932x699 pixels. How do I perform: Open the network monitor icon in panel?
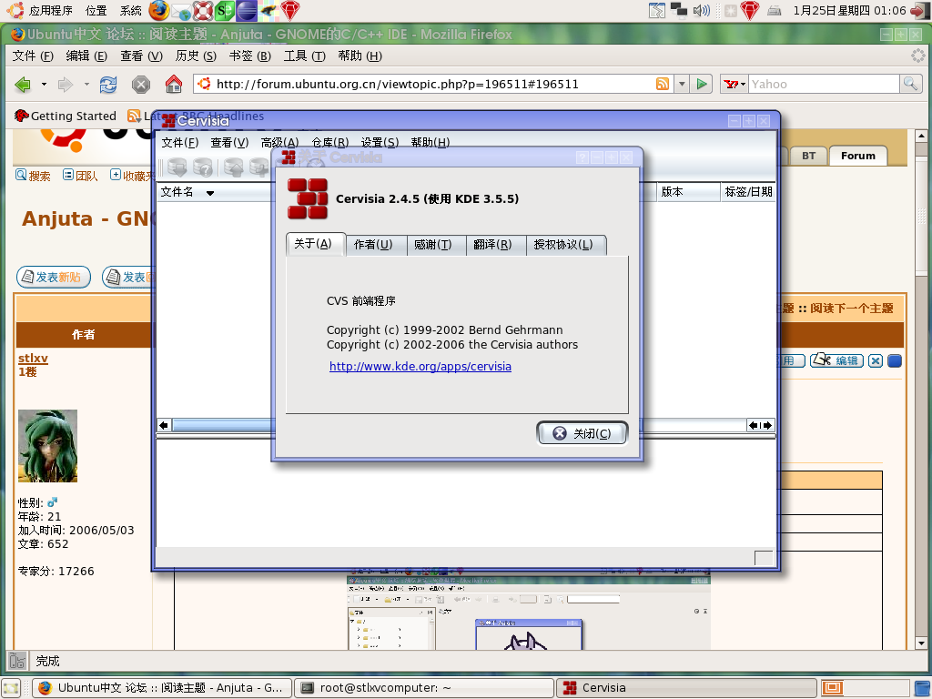coord(678,10)
